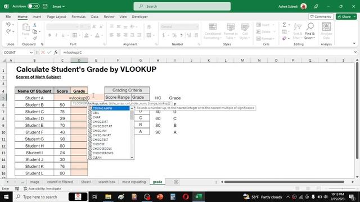Click the Analyze Data icon
360x202 pixels.
(326, 31)
